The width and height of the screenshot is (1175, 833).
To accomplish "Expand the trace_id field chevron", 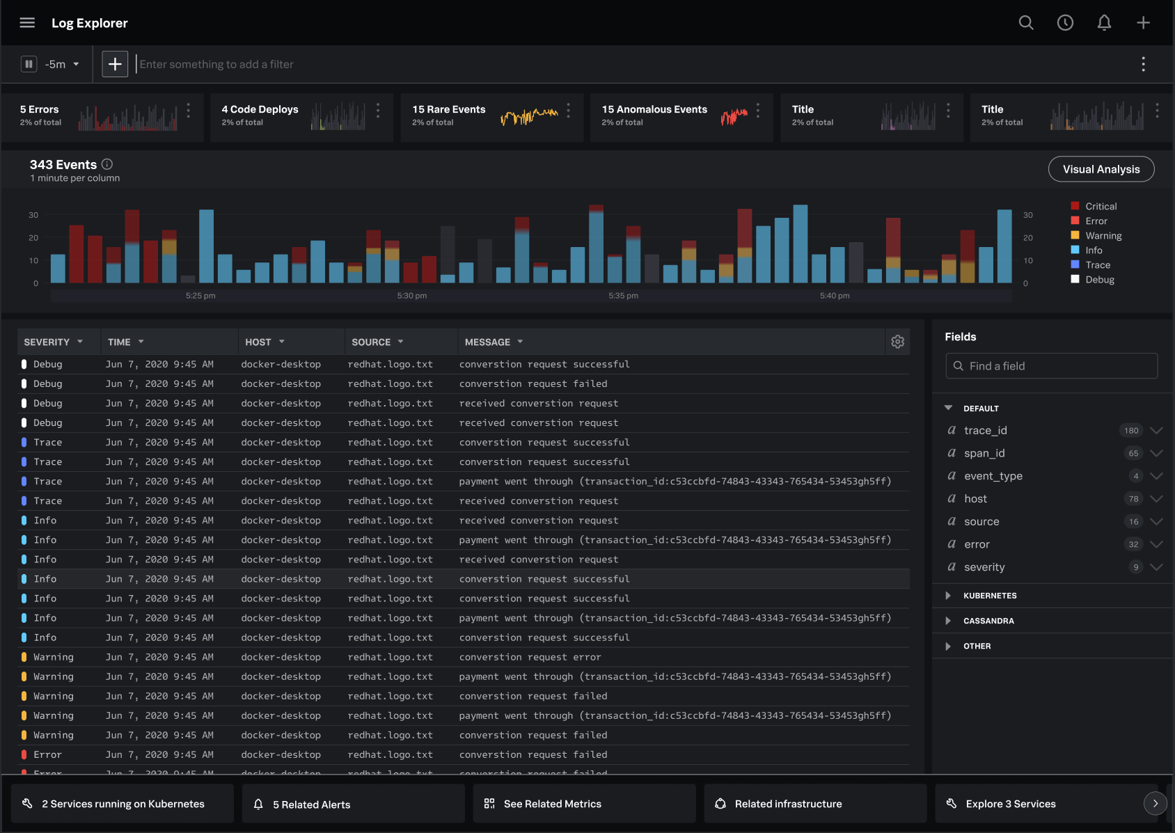I will [x=1156, y=431].
